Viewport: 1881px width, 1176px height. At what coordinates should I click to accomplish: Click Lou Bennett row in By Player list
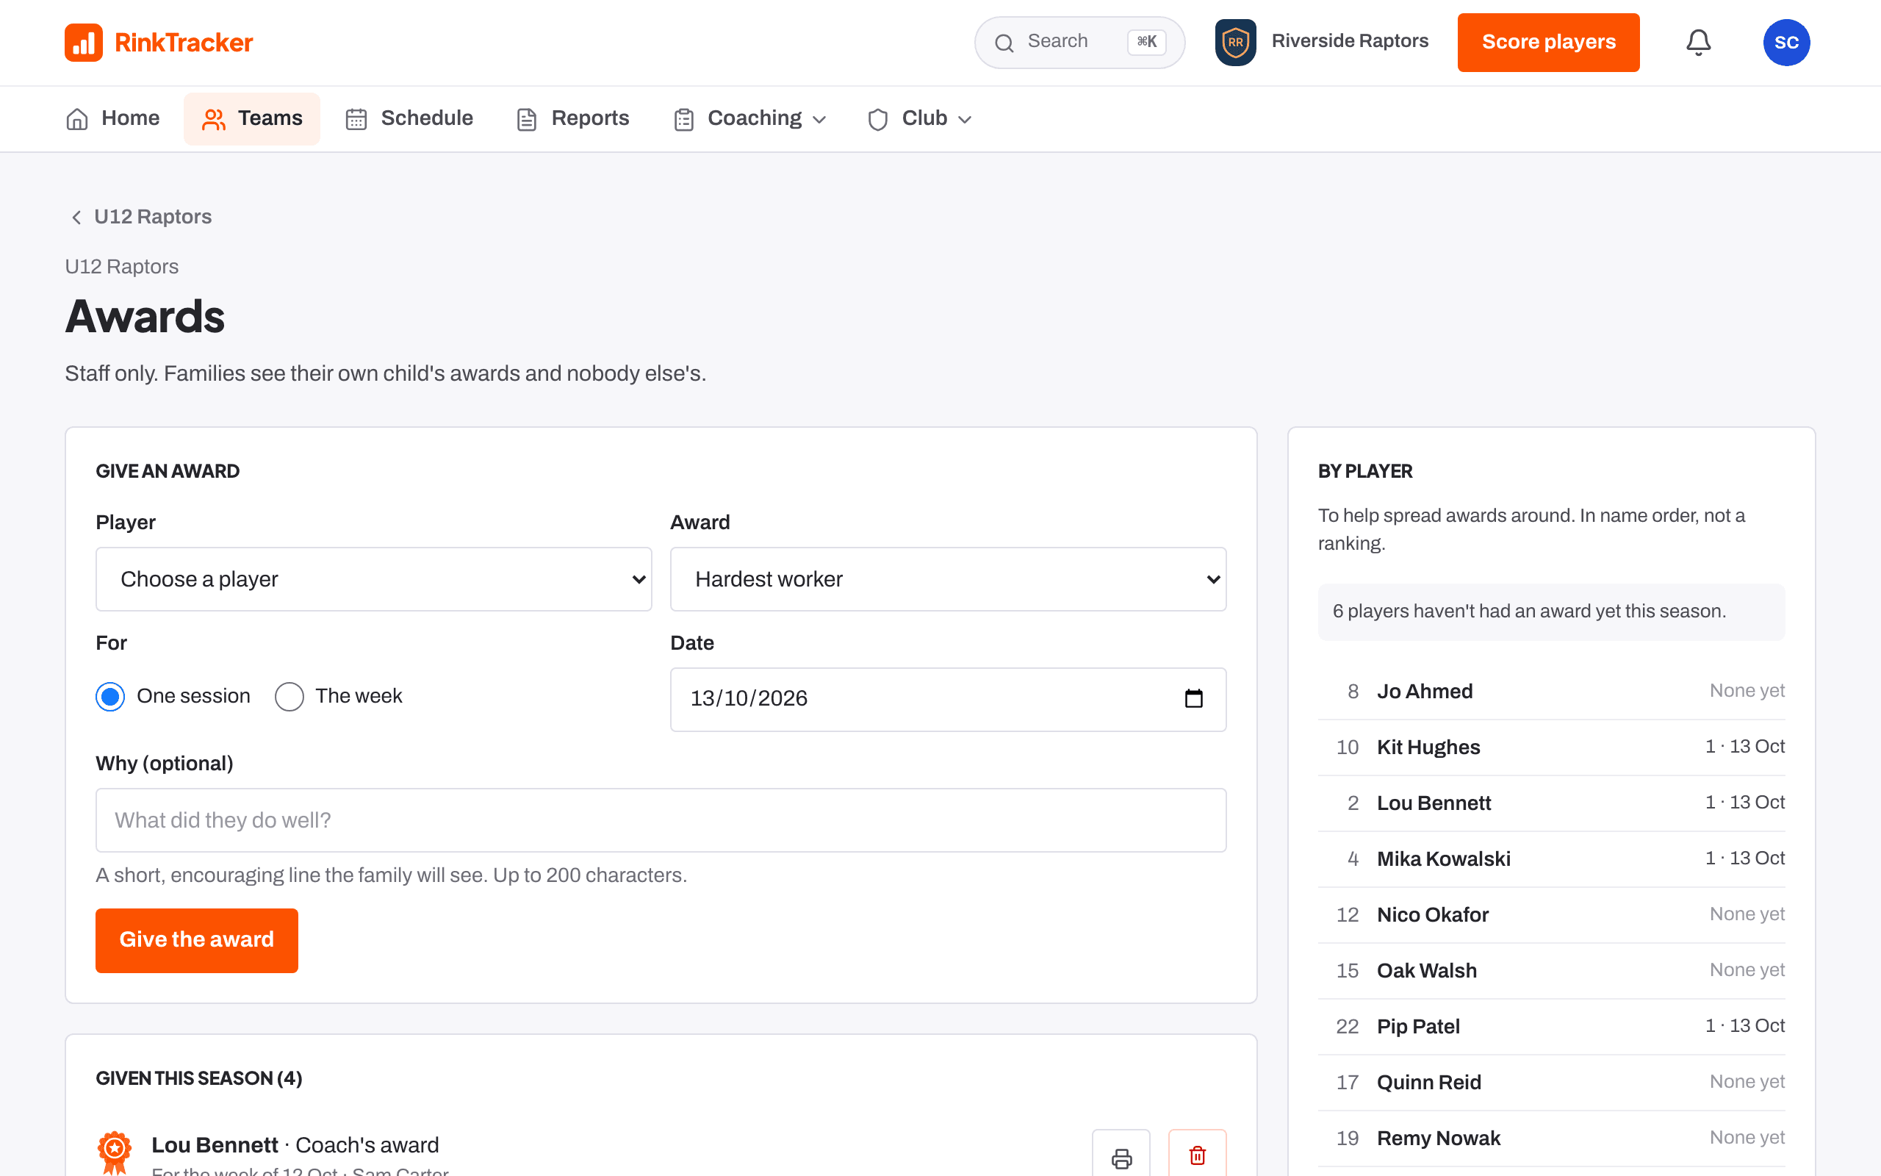click(1550, 803)
